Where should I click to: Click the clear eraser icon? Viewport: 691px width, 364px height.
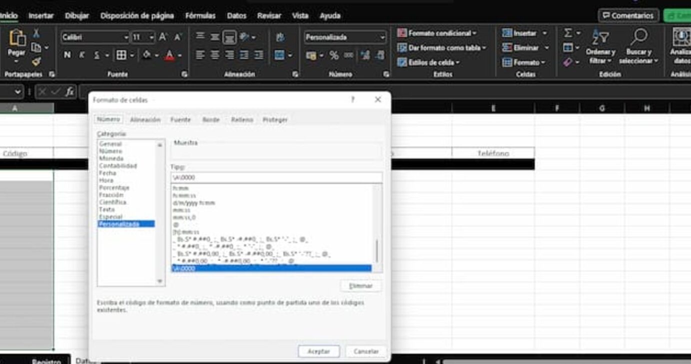point(568,62)
